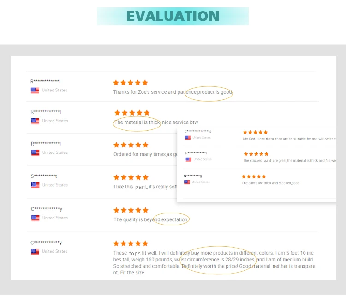The width and height of the screenshot is (346, 304).
Task: Open reviewer N*********g's name
Action: point(192,176)
